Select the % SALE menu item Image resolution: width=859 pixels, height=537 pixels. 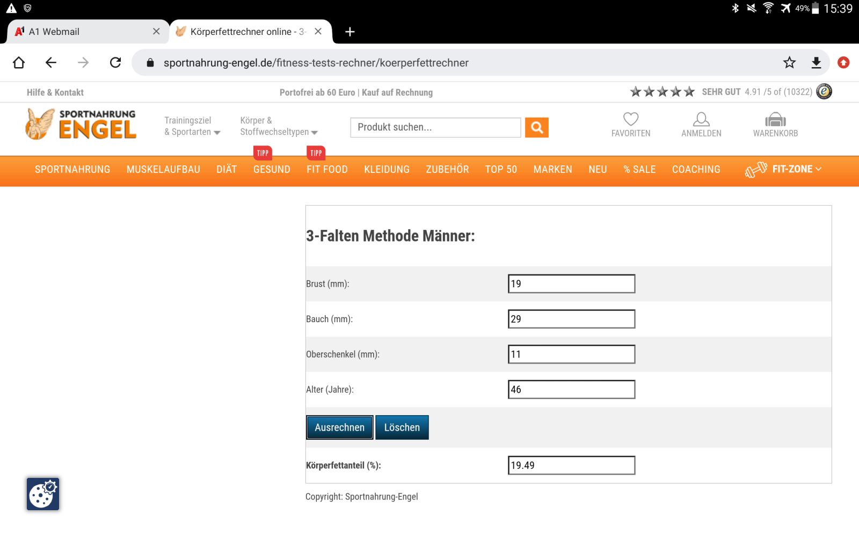(x=639, y=170)
